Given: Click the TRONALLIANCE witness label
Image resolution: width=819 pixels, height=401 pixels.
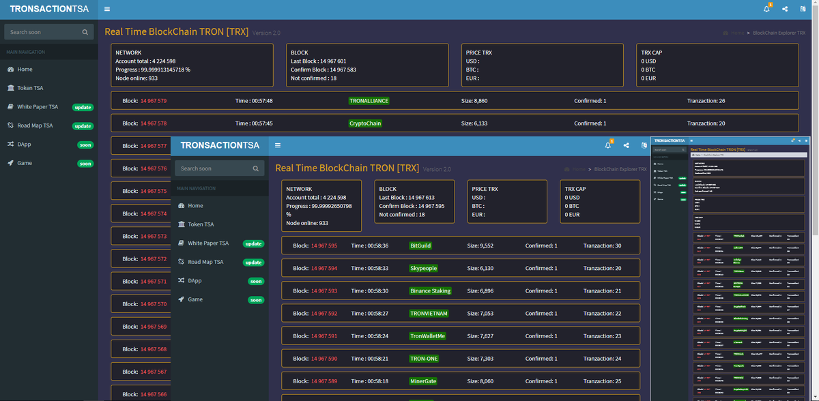Looking at the screenshot, I should click(x=369, y=101).
